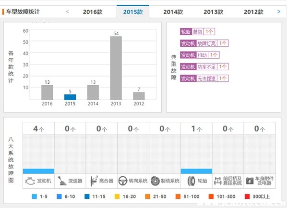Click the body accessories and electrical (车身附件及电器) icon

pos(250,181)
